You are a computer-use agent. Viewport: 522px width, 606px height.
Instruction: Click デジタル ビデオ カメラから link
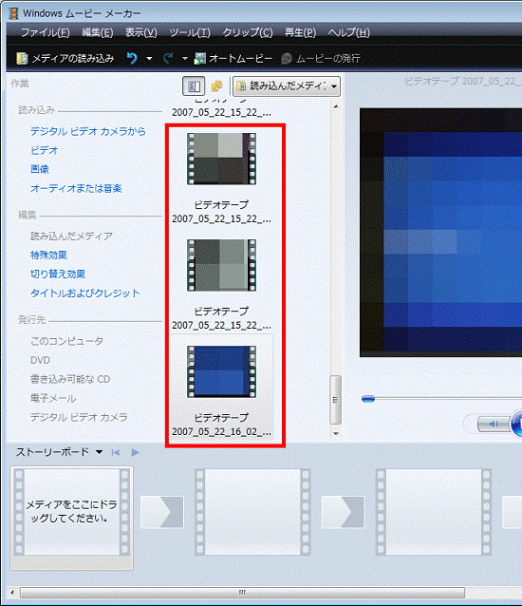click(88, 131)
